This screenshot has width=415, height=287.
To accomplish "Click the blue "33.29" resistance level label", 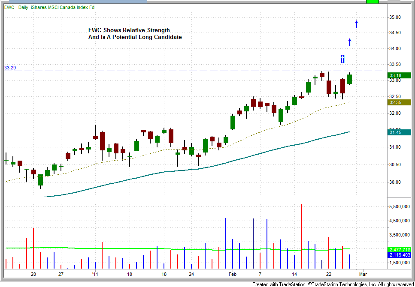I will coord(10,68).
